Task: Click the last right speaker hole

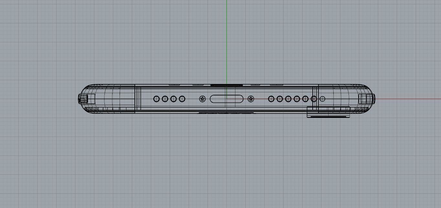Action: click(314, 99)
